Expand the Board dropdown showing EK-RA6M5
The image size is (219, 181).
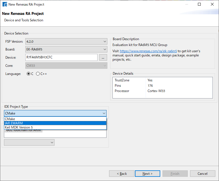tap(66, 49)
